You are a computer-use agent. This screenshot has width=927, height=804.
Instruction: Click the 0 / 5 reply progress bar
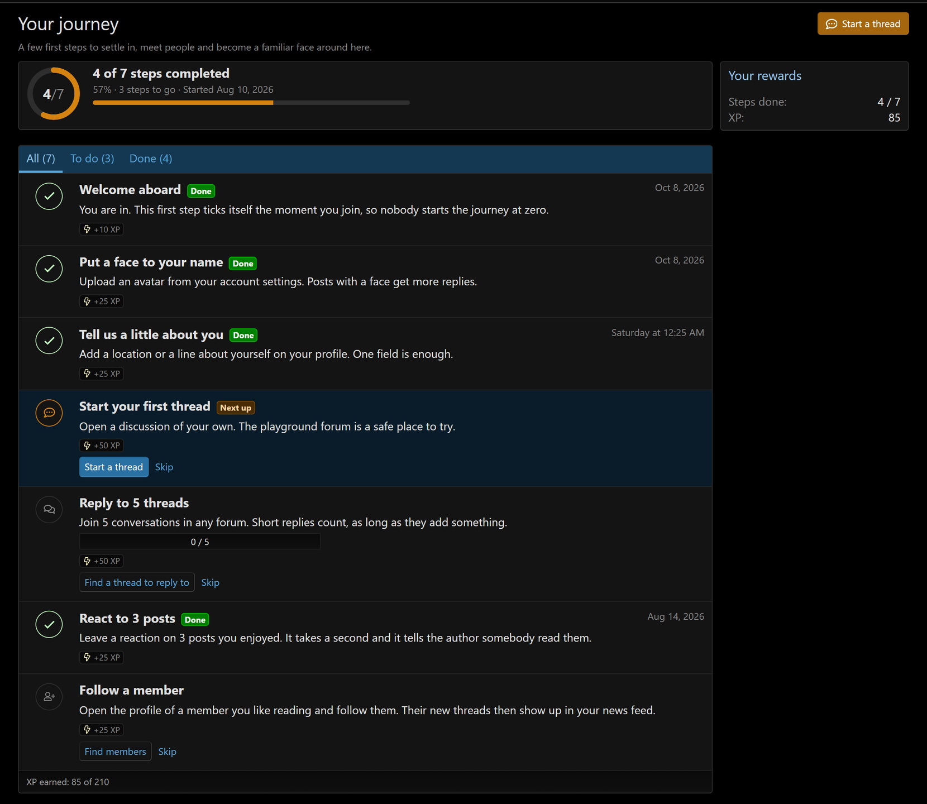click(x=200, y=542)
